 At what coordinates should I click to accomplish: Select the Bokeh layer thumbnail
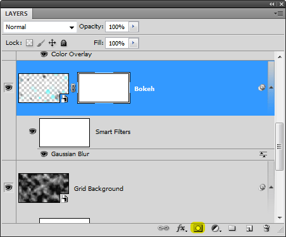pyautogui.click(x=44, y=88)
